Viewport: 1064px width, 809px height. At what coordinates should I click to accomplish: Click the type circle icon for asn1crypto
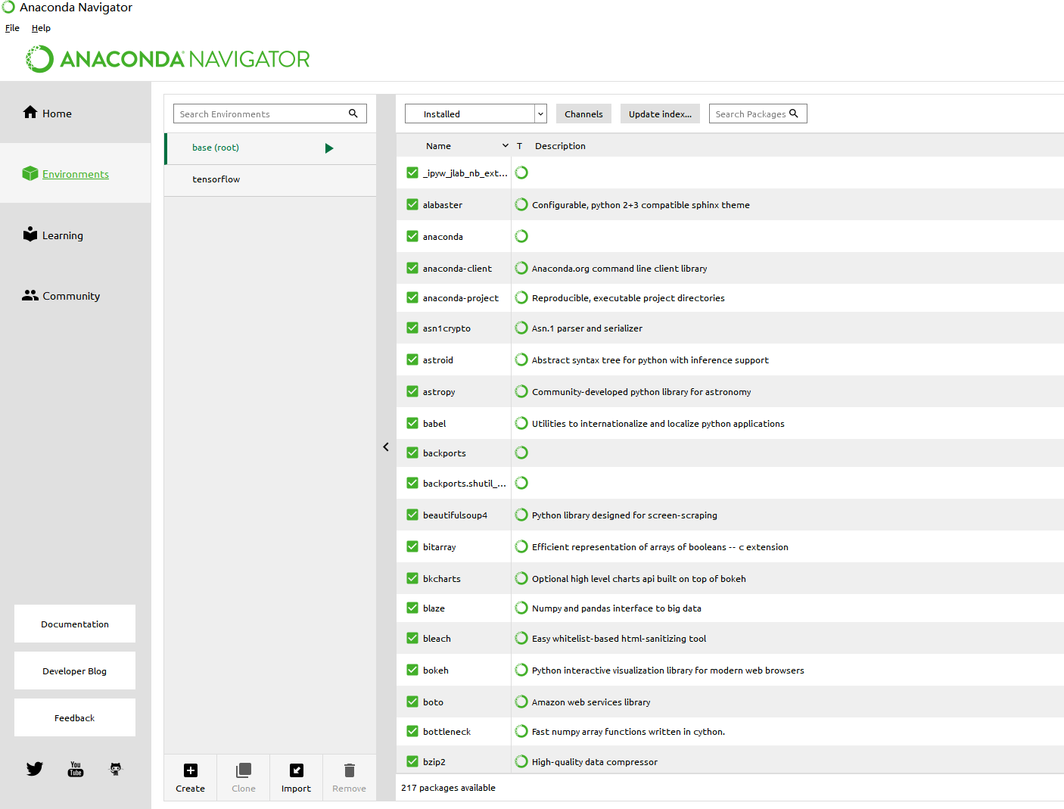[521, 328]
